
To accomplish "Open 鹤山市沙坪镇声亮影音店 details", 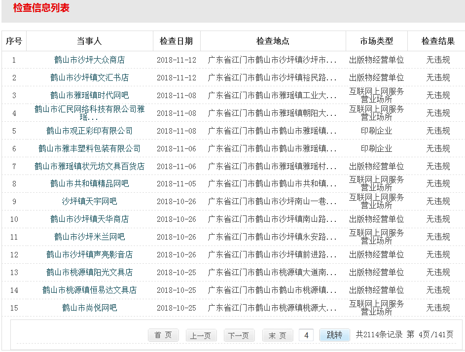I will click(89, 254).
